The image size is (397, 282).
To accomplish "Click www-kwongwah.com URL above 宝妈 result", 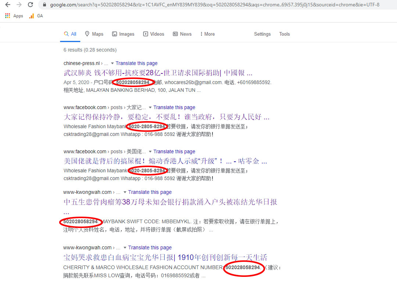I will tap(87, 247).
